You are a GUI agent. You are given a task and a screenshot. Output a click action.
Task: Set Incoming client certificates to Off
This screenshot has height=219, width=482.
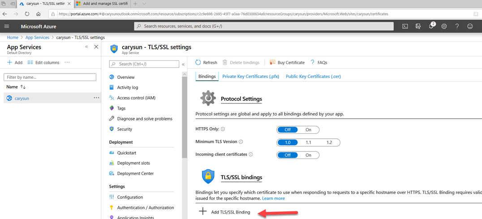coord(288,155)
